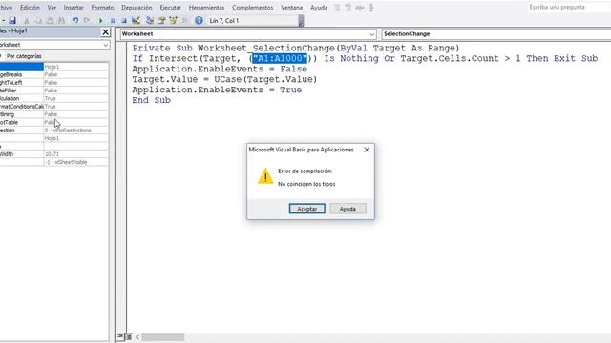Close the Properties panel for Hoja1
Image resolution: width=611 pixels, height=343 pixels.
[106, 31]
